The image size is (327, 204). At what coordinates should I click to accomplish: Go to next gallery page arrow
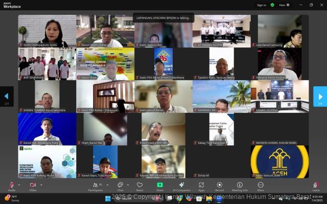(320, 96)
